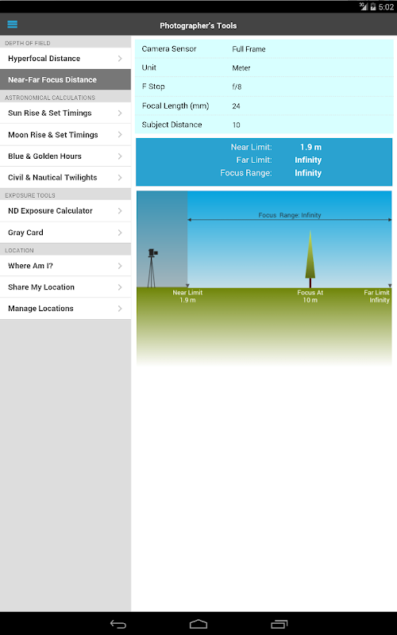The width and height of the screenshot is (397, 635).
Task: Open Share My Location
Action: click(65, 287)
